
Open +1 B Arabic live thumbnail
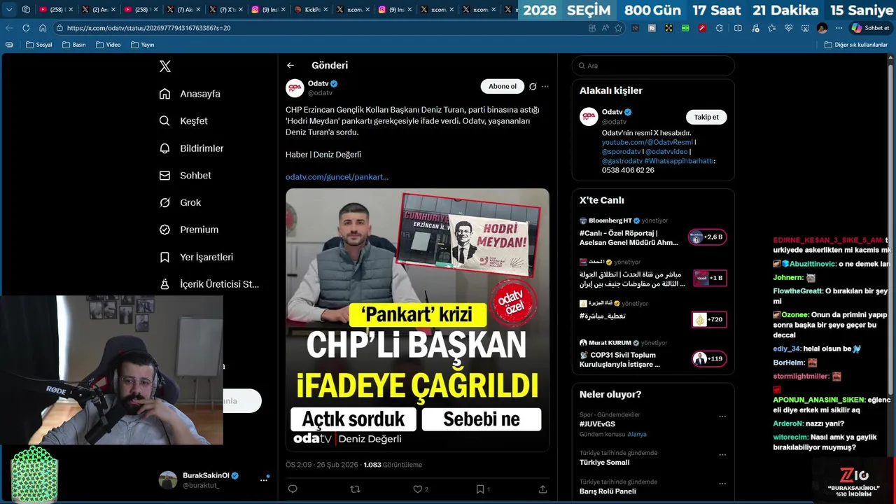pyautogui.click(x=710, y=278)
